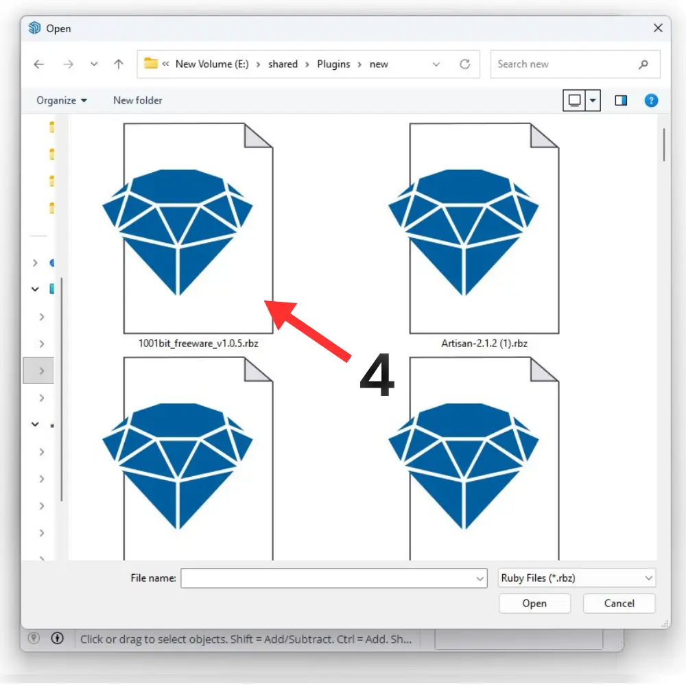Click the 'new' breadcrumb segment
Viewport: 686px width, 686px height.
(379, 64)
